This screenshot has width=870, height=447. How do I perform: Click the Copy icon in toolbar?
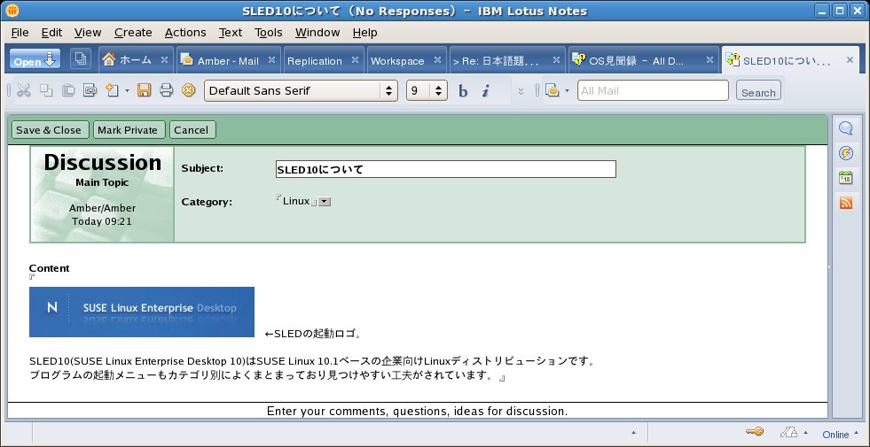click(x=47, y=90)
